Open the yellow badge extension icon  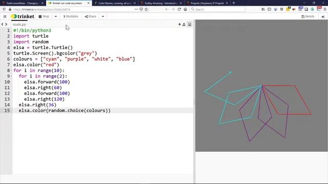click(x=288, y=9)
